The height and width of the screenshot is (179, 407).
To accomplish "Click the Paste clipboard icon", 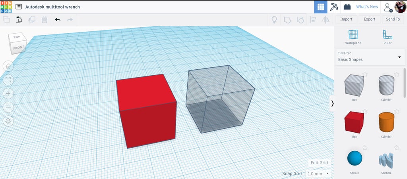I will point(19,20).
